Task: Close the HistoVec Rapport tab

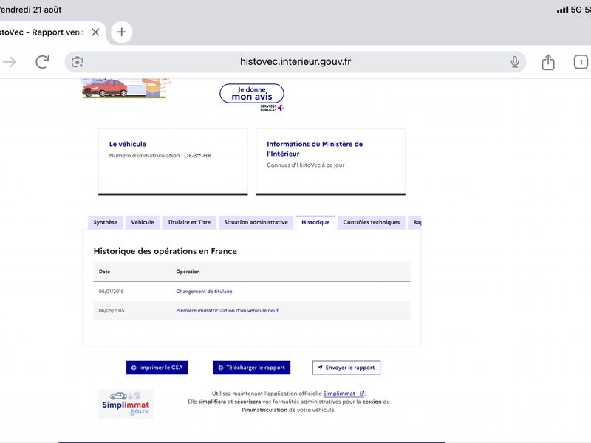Action: click(x=96, y=32)
